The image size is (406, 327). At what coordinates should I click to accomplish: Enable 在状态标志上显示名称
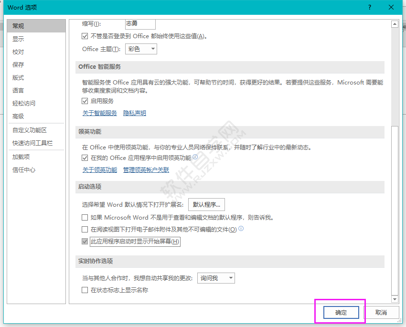[85, 289]
